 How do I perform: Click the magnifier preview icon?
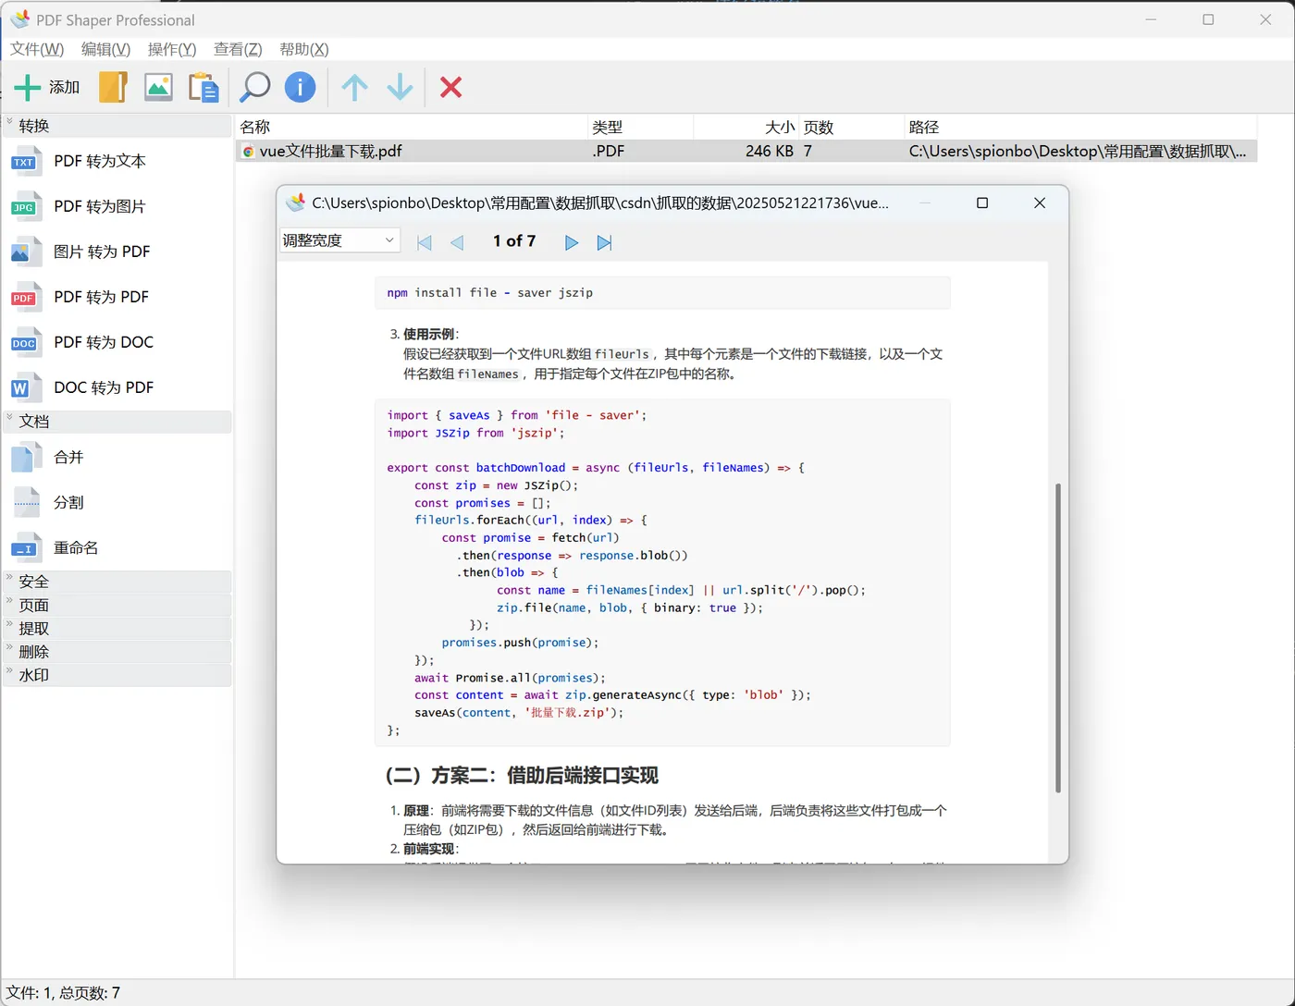tap(254, 87)
